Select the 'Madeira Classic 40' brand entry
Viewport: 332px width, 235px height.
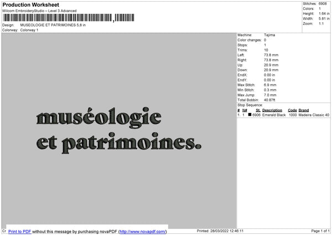(314, 115)
